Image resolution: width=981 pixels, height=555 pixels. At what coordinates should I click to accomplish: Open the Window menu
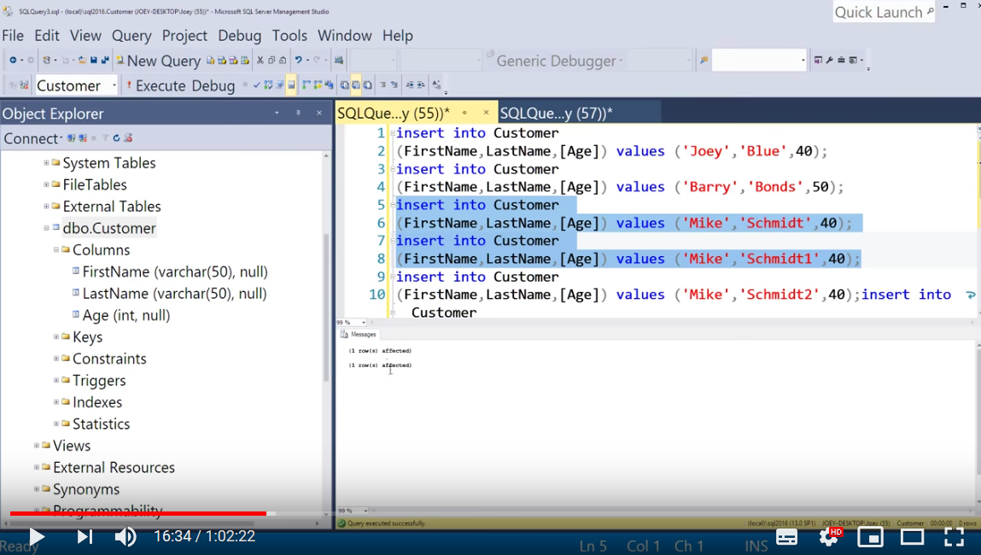(345, 36)
